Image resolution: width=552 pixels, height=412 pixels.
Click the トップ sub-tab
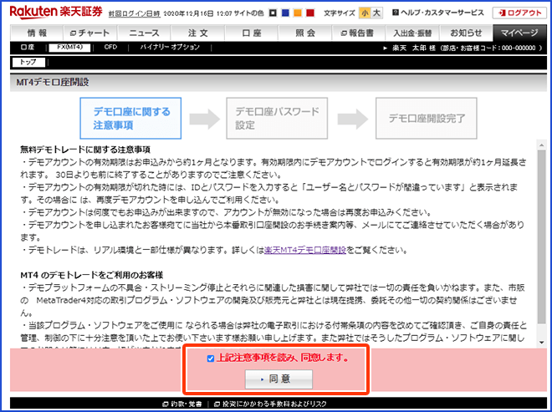coord(28,63)
